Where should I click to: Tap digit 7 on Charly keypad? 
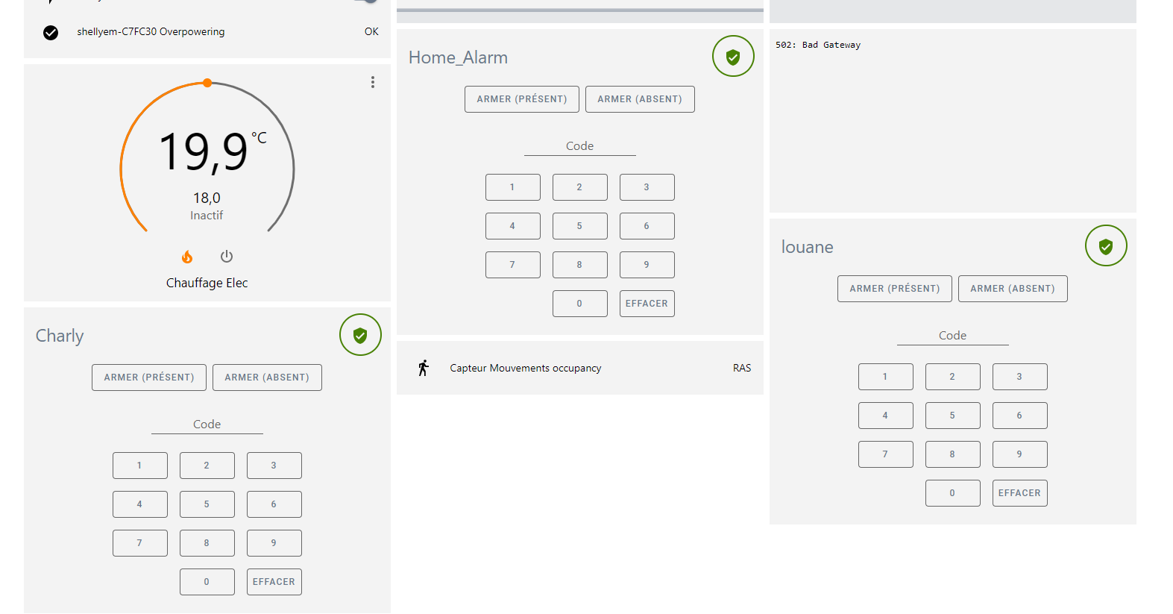(140, 543)
